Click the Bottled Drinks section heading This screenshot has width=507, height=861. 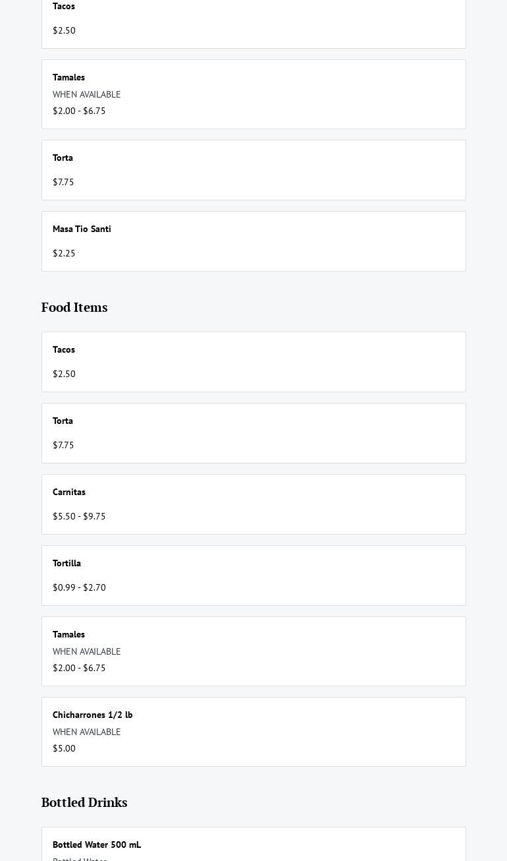[x=84, y=803]
